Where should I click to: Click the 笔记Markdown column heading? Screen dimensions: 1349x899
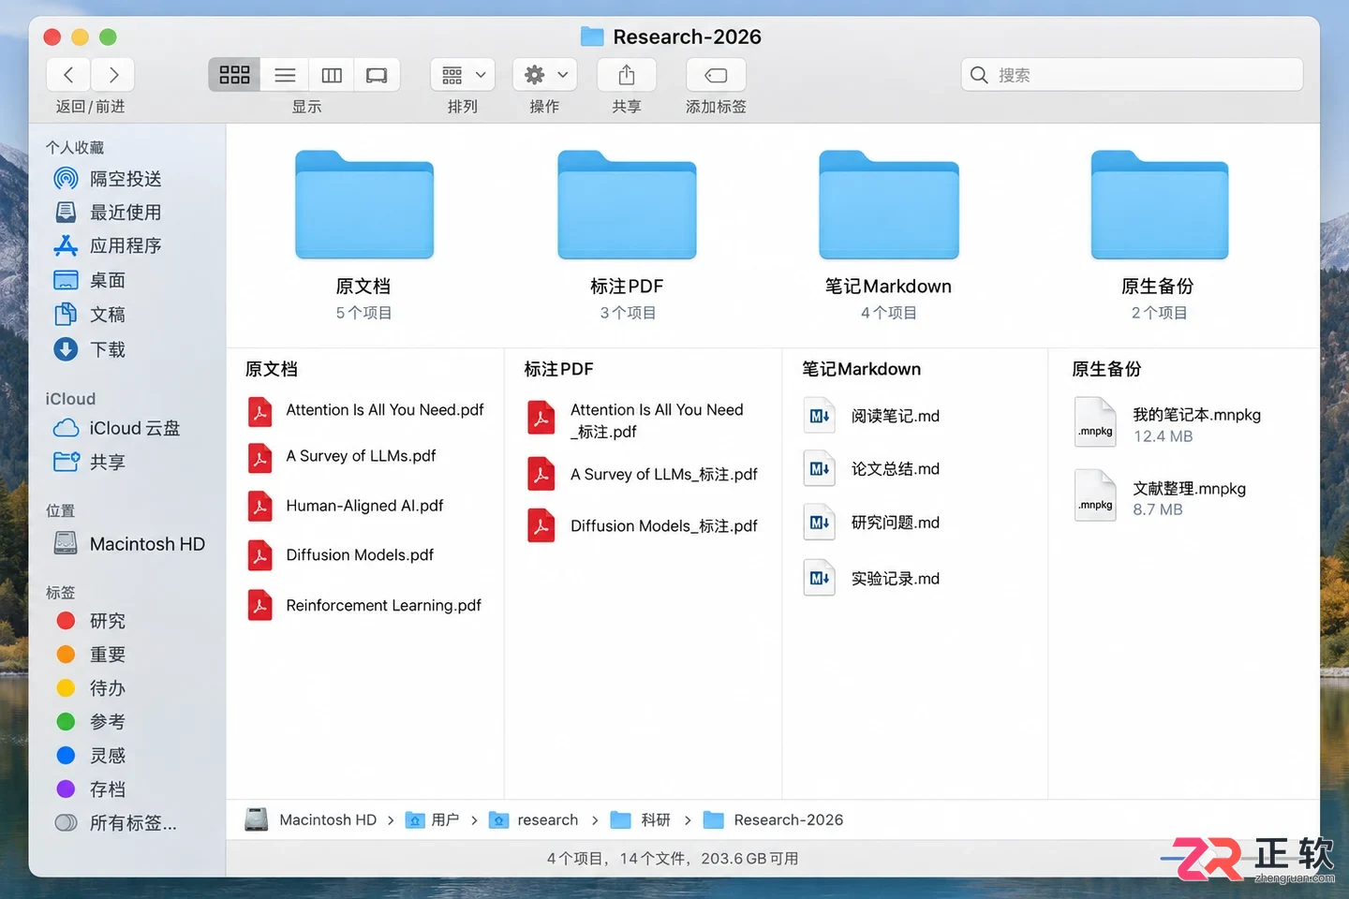[862, 369]
